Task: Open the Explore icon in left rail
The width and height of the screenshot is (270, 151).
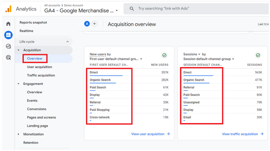Action: click(8, 46)
